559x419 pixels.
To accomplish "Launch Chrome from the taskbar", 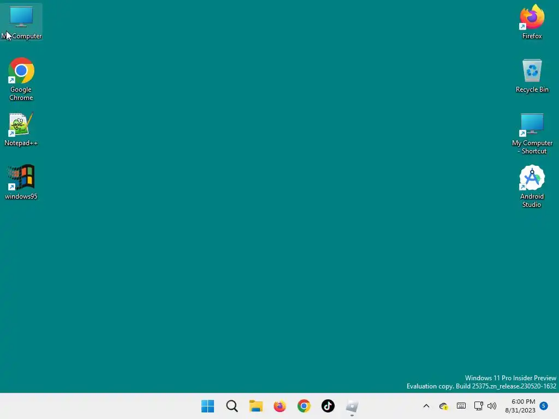I will (x=304, y=406).
